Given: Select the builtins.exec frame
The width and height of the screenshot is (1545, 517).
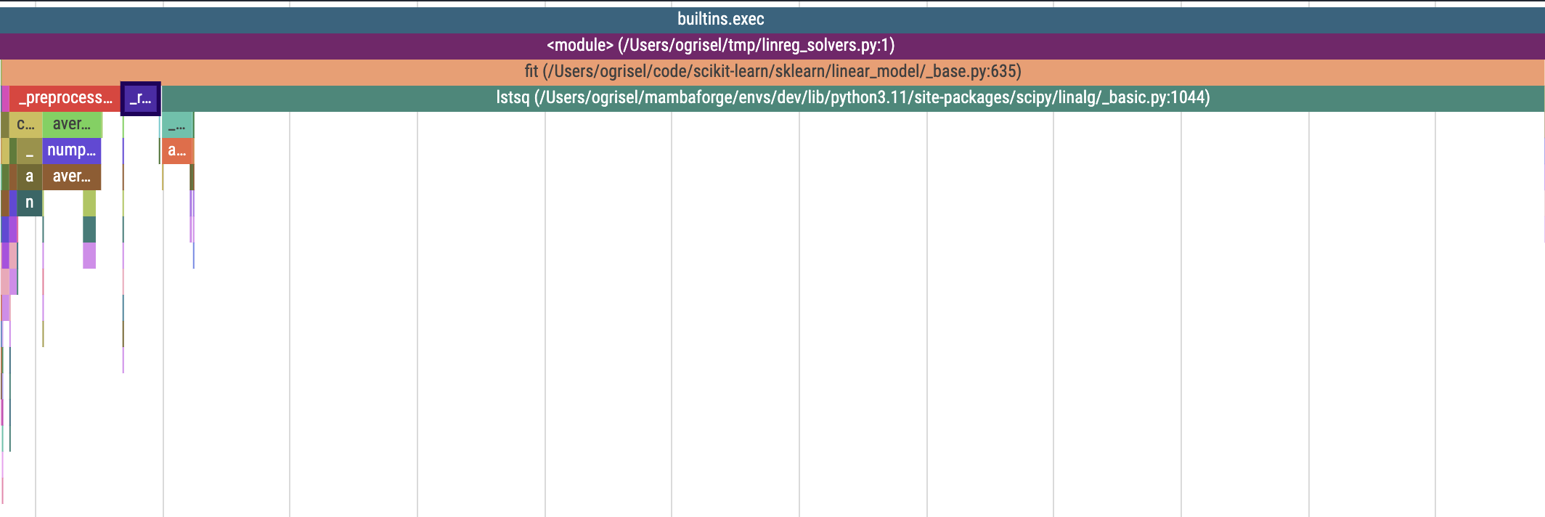Looking at the screenshot, I should pyautogui.click(x=772, y=20).
